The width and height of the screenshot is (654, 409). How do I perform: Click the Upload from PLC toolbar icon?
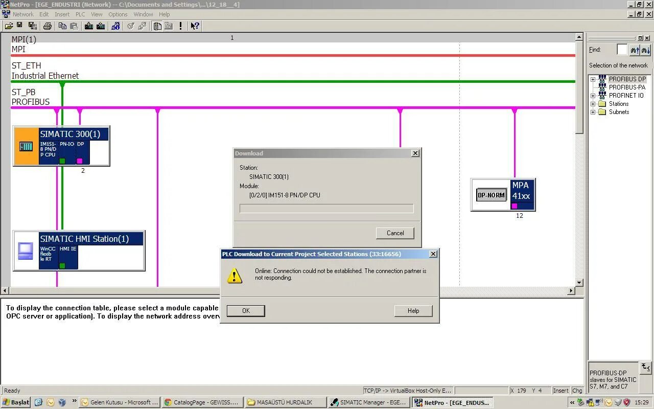pyautogui.click(x=101, y=26)
